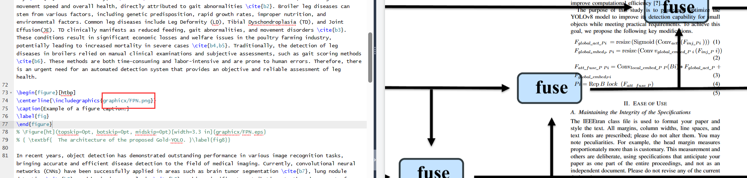Screen dimensions: 747x178
Task: Click the [?] citation in the PDF preview
Action: [657, 3]
